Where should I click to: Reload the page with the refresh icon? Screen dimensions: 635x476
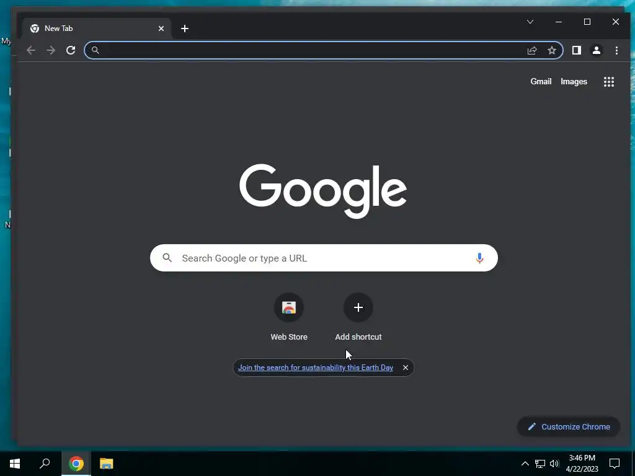click(71, 50)
